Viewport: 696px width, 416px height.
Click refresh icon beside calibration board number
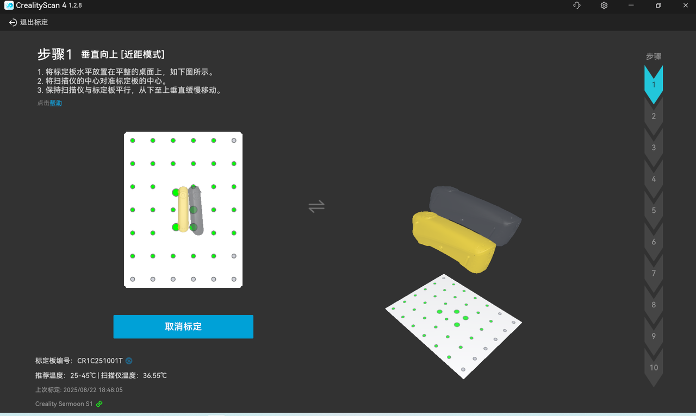tap(129, 361)
